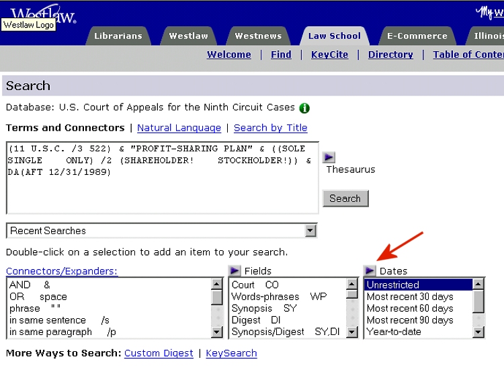Select Most recent 90 days

418,320
